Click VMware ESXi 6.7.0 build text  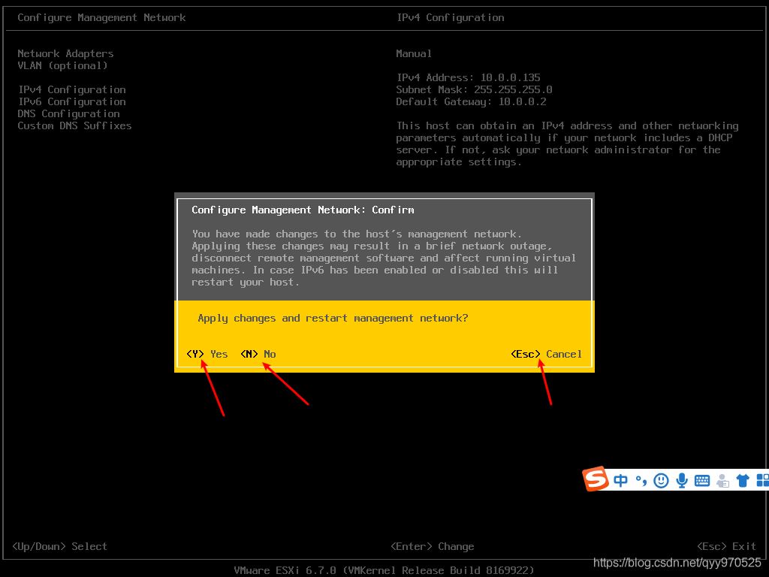click(384, 570)
